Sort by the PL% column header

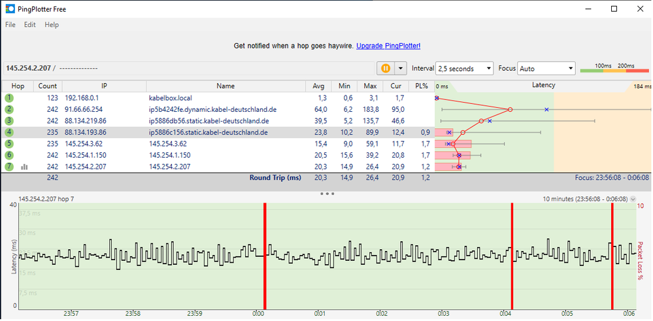pos(422,86)
